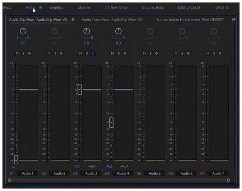Click the pan knob on Audio 1
The width and height of the screenshot is (242, 191).
[x=23, y=31]
